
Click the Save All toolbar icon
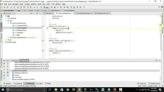pyautogui.click(x=5, y=7)
